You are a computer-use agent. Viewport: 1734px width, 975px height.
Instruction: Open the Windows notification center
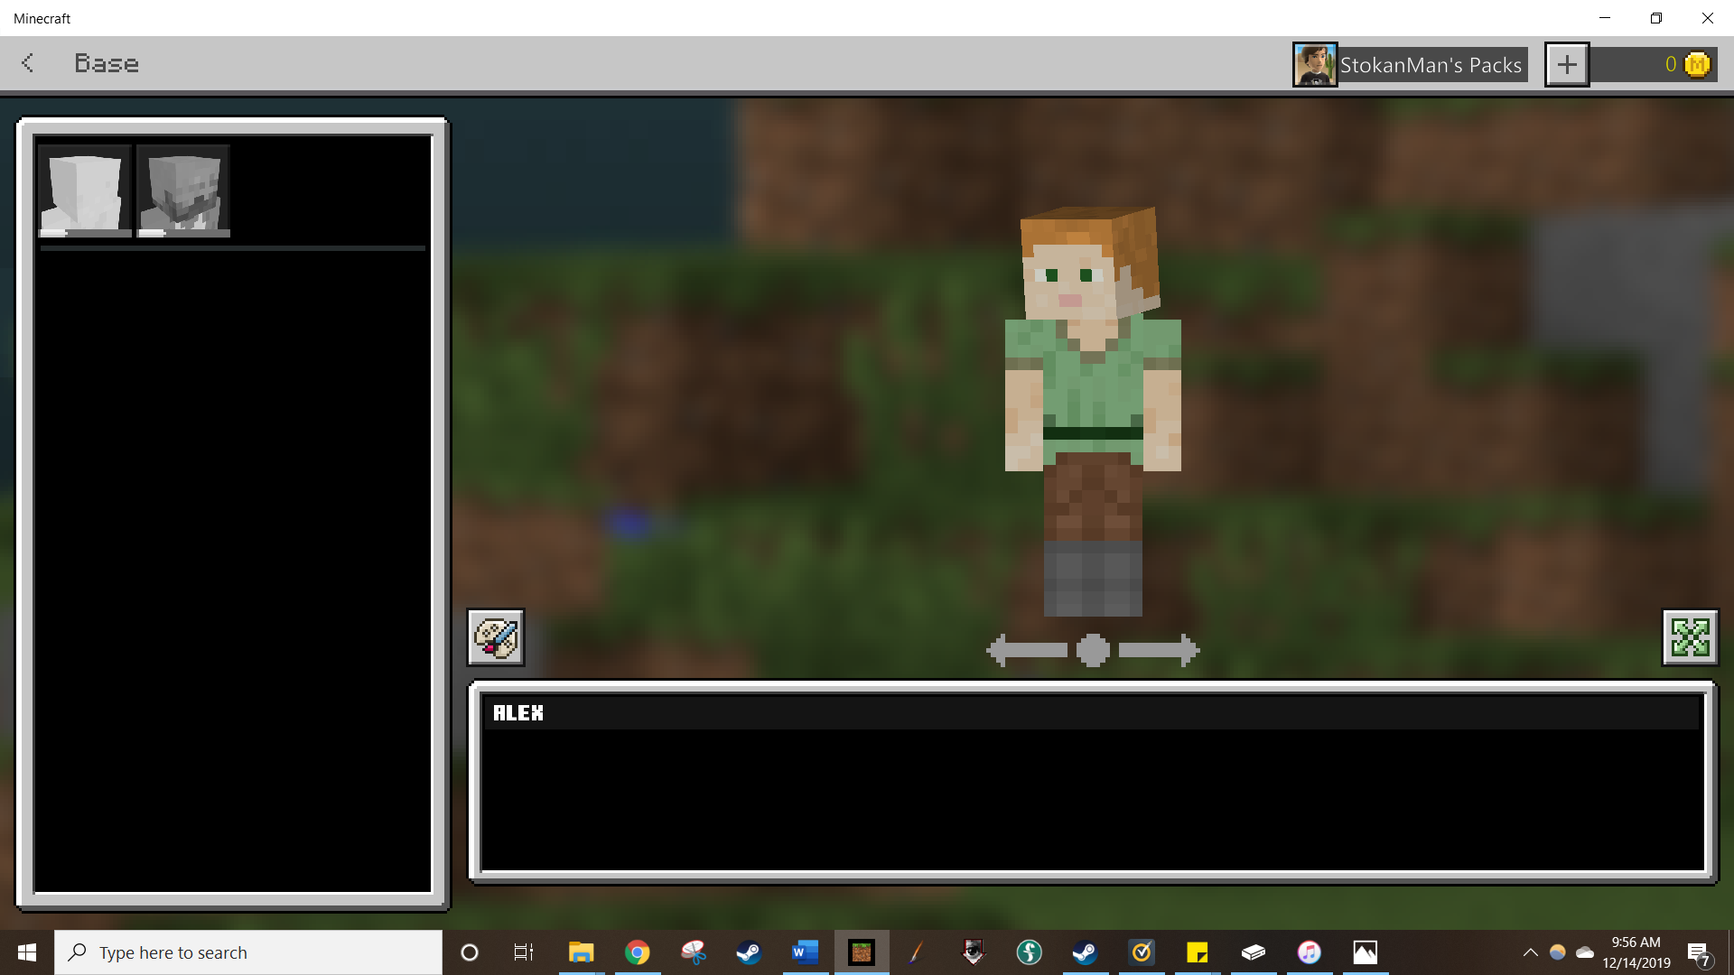(x=1699, y=953)
